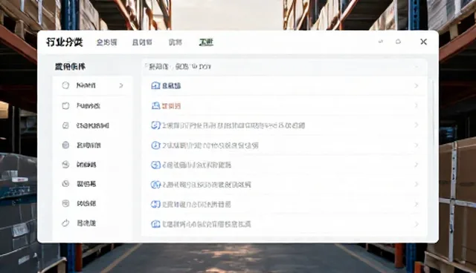Expand the chevron on the longest-titled row
476x273 pixels.
416,125
